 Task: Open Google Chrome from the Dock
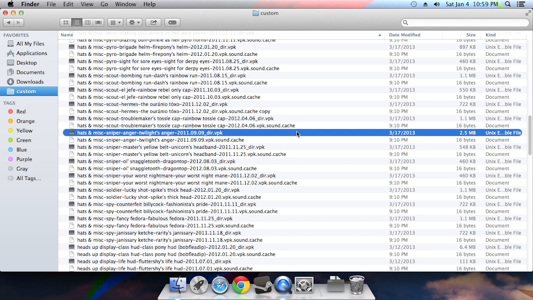pos(241,285)
